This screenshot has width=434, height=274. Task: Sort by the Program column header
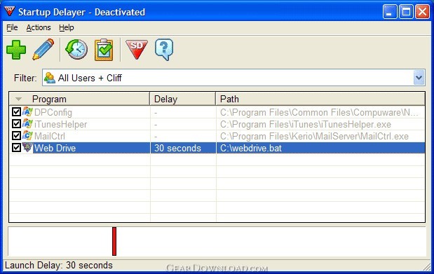click(x=79, y=99)
